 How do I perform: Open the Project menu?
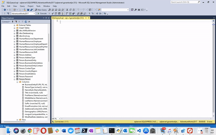tap(31, 6)
